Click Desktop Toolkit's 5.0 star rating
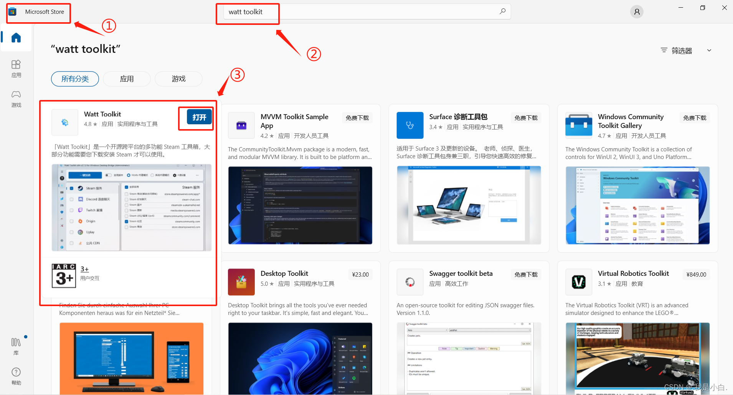733x395 pixels. click(x=267, y=284)
